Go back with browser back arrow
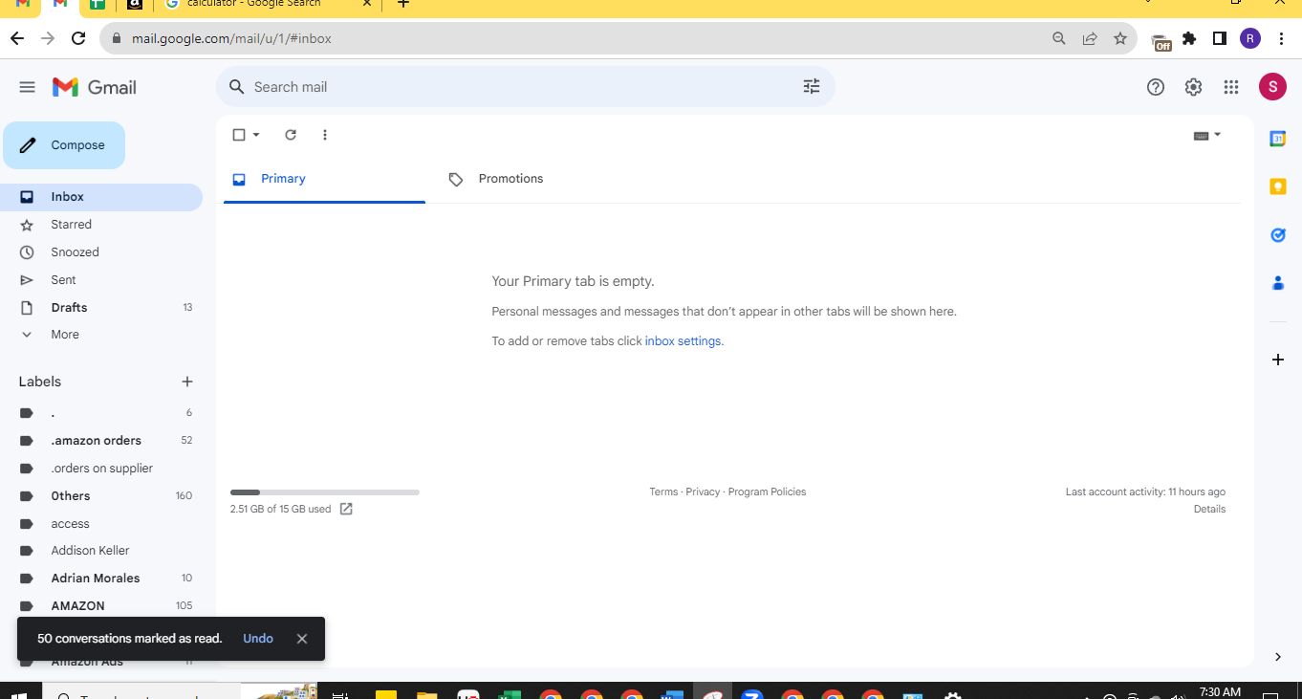Screen dimensions: 1302x699 pos(16,38)
